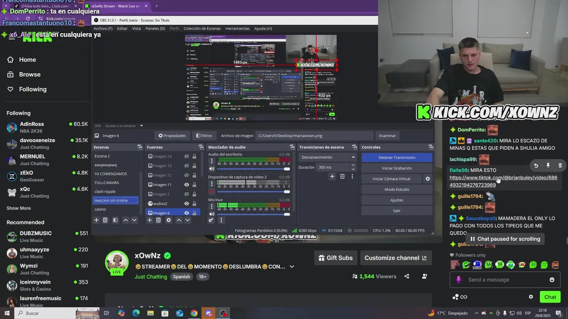Toggle the lock on Imagen 11
The image size is (568, 319).
194,185
